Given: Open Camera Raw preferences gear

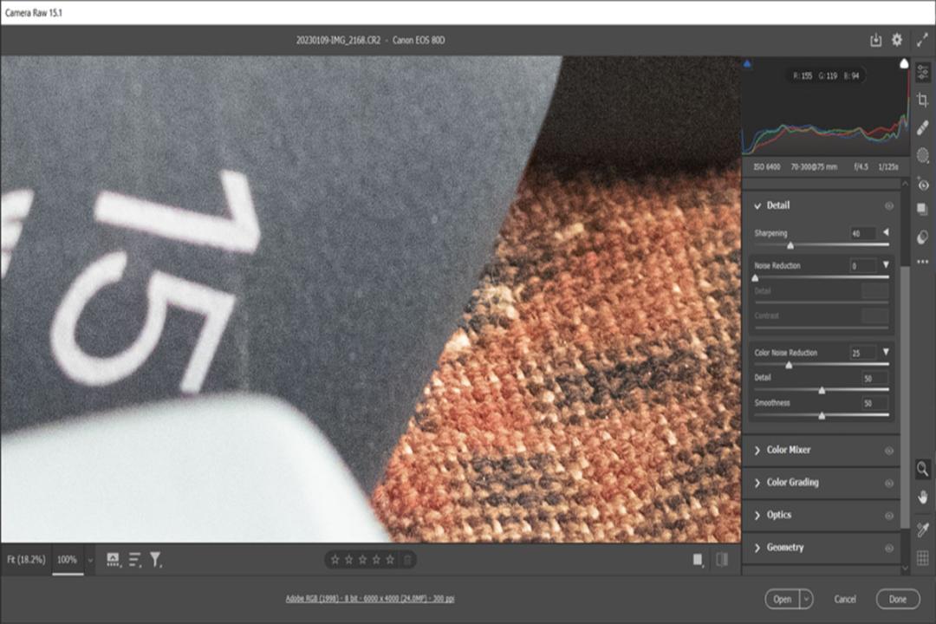Looking at the screenshot, I should click(897, 40).
